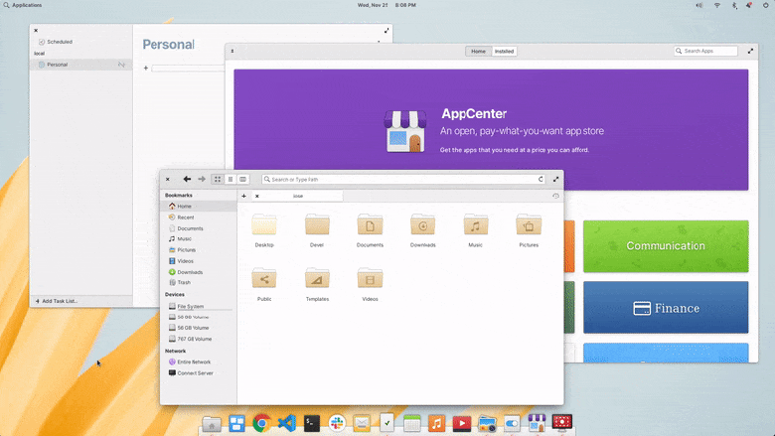Go forward in the Files window
775x436 pixels.
pyautogui.click(x=202, y=179)
